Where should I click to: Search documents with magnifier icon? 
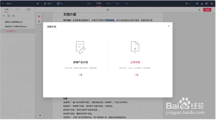[13, 16]
